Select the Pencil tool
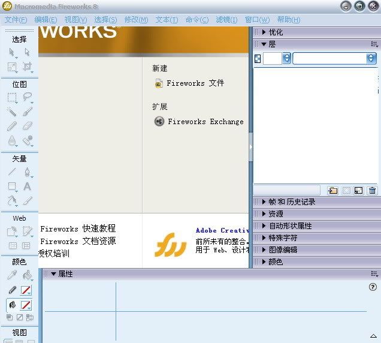Screen dimensions: 381x343 (x=11, y=126)
